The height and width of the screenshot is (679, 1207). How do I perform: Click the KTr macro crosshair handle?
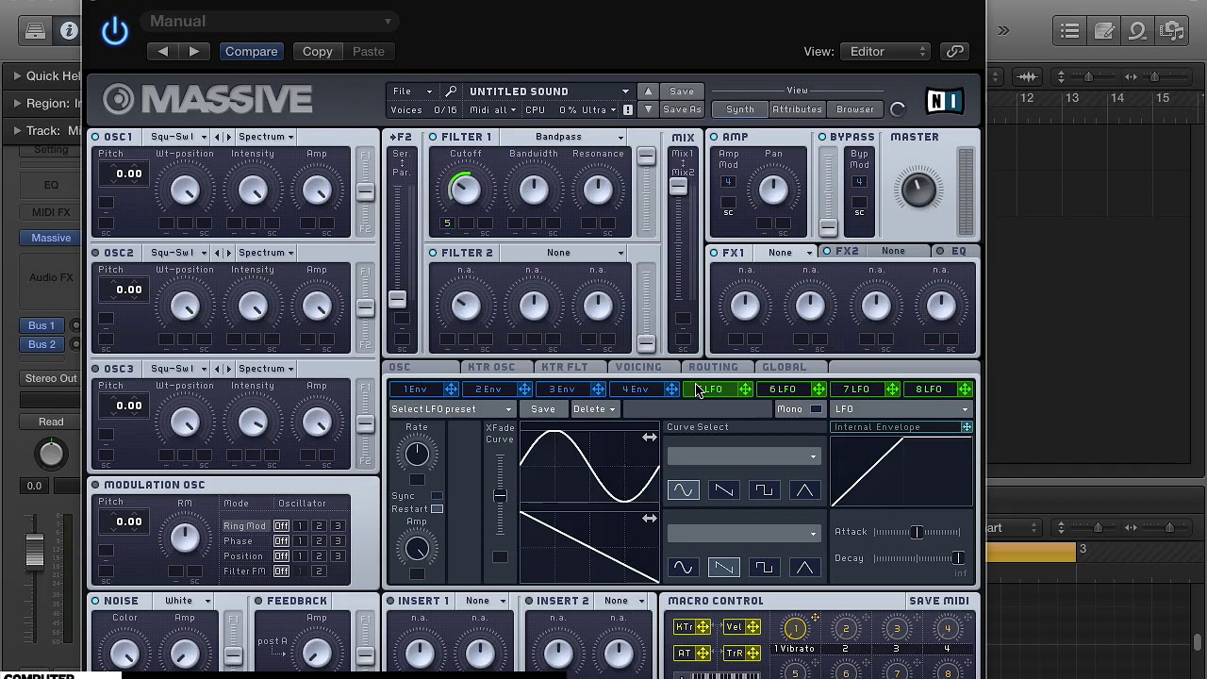click(x=703, y=627)
